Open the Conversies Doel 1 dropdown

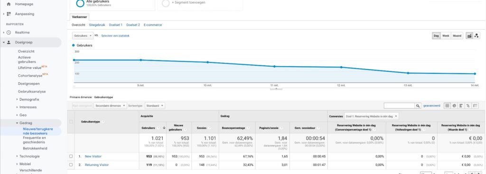tap(372, 116)
